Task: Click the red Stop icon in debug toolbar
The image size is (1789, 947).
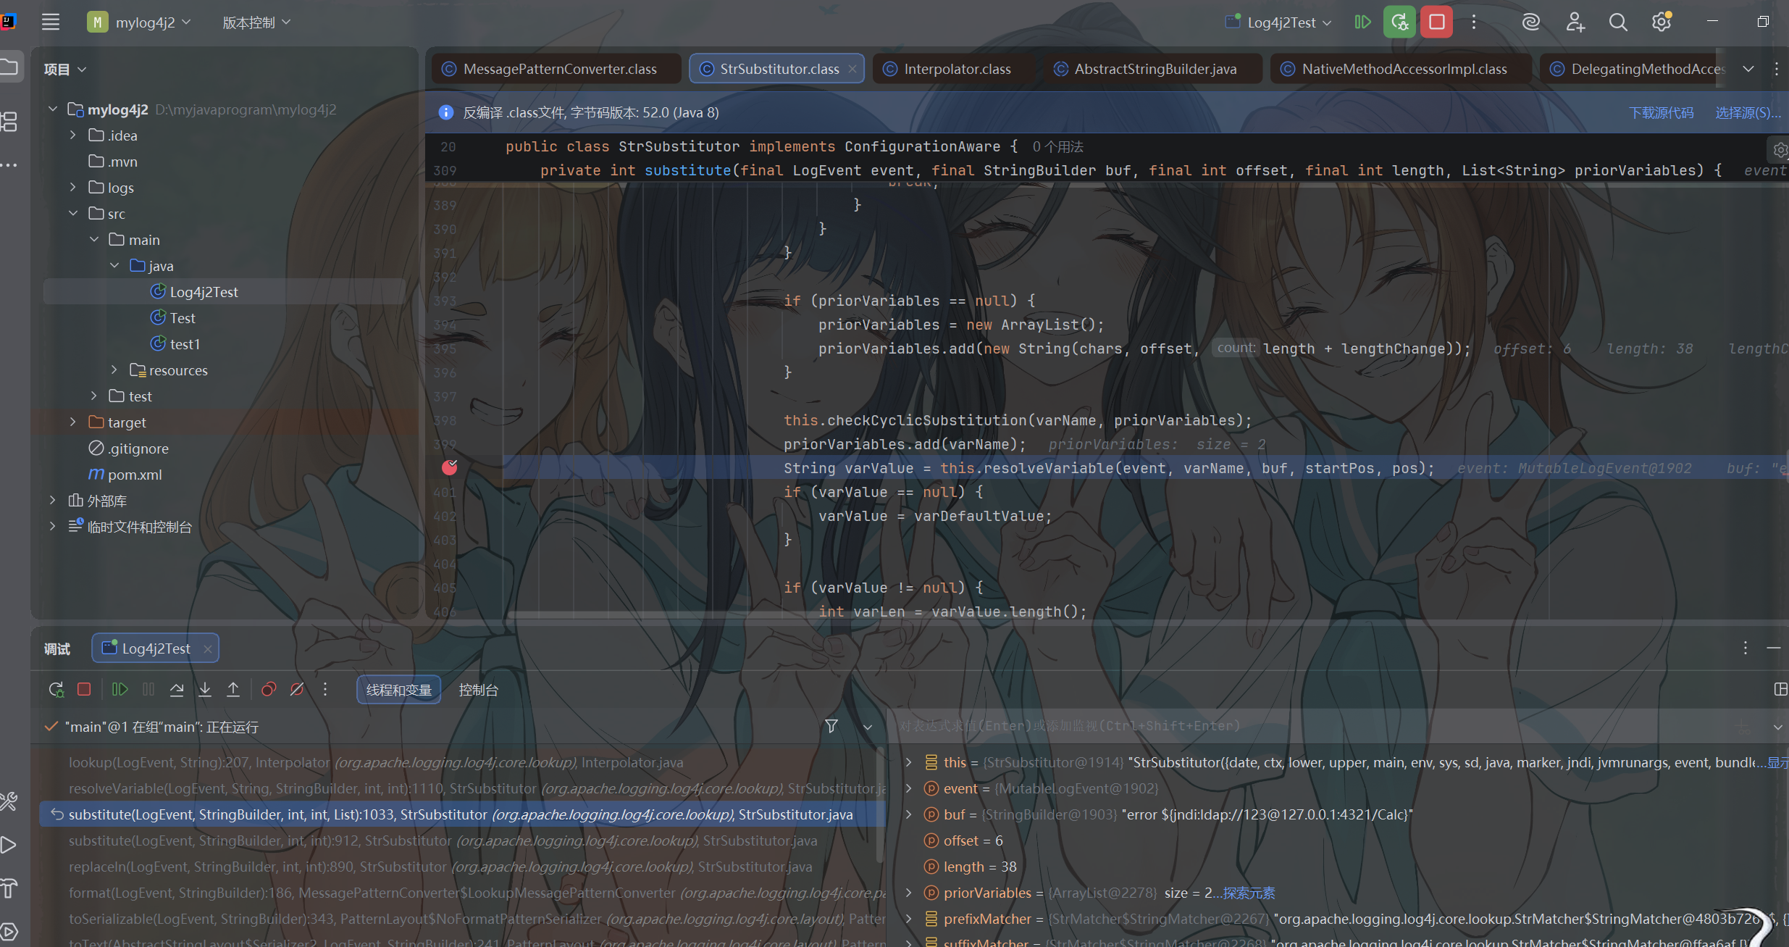Action: [84, 690]
